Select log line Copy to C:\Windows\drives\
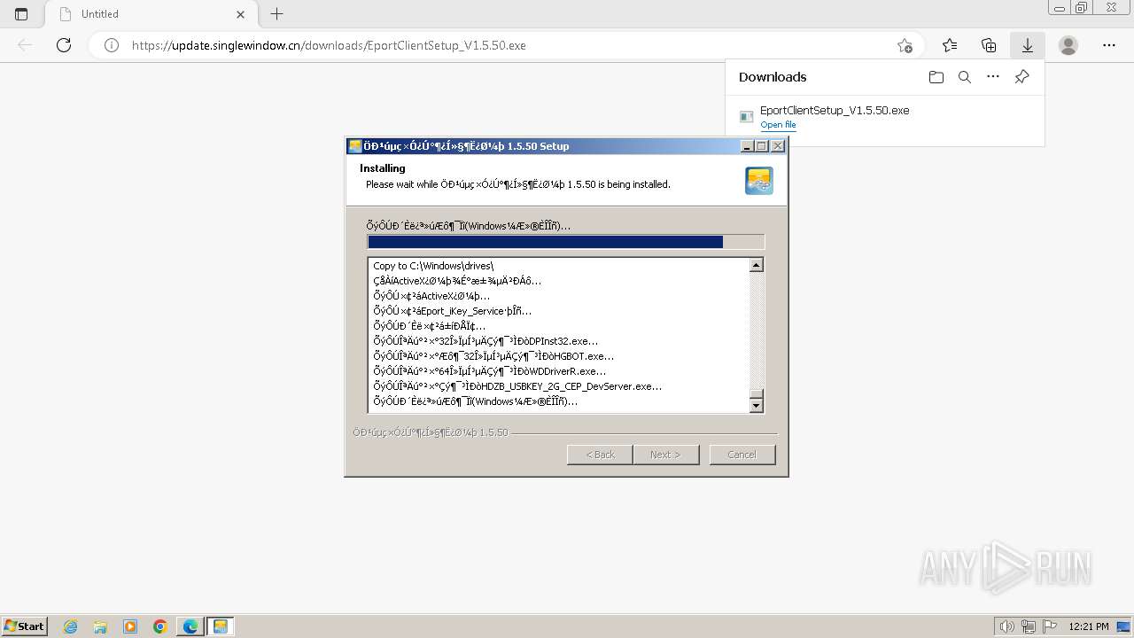This screenshot has width=1134, height=638. tap(433, 266)
